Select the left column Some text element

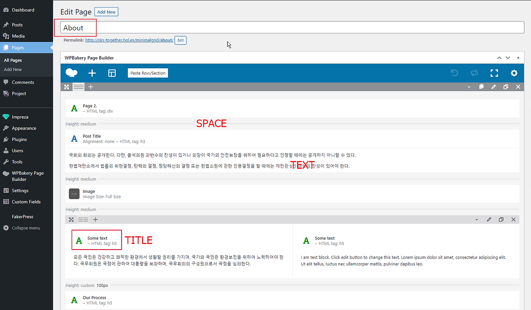(97, 240)
